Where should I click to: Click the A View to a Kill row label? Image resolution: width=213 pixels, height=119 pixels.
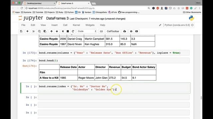tap(49, 78)
